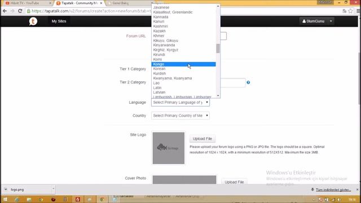Choose Korean in the language list

pyautogui.click(x=183, y=69)
